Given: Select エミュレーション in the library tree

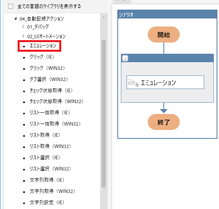Looking at the screenshot, I should 43,46.
